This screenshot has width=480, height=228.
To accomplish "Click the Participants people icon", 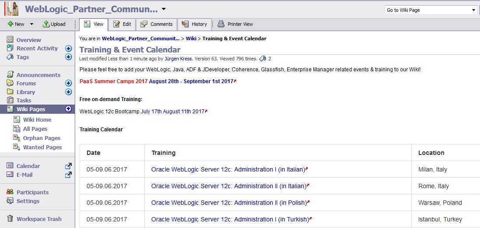I will click(x=10, y=192).
